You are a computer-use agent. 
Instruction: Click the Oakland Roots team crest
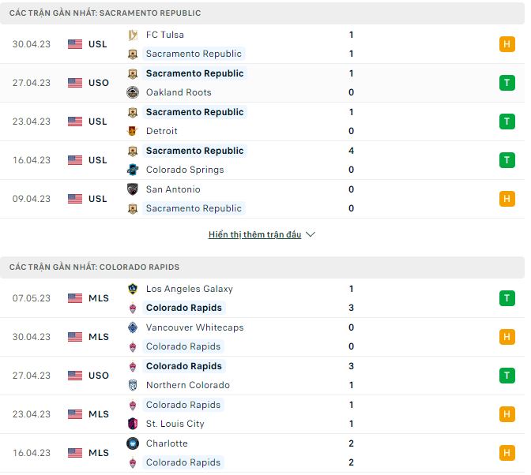click(133, 92)
